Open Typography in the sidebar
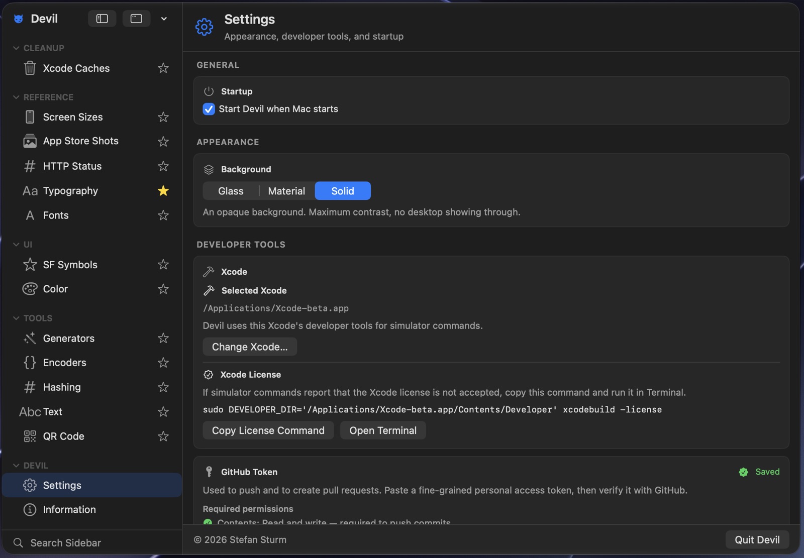The image size is (804, 558). (92, 191)
